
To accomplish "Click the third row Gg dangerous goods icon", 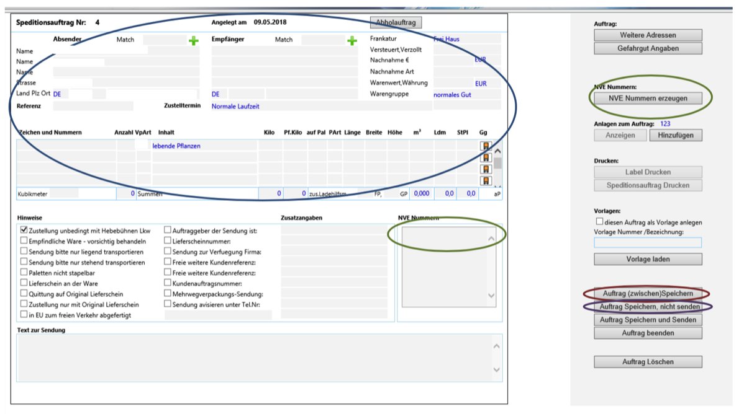I will [x=487, y=169].
